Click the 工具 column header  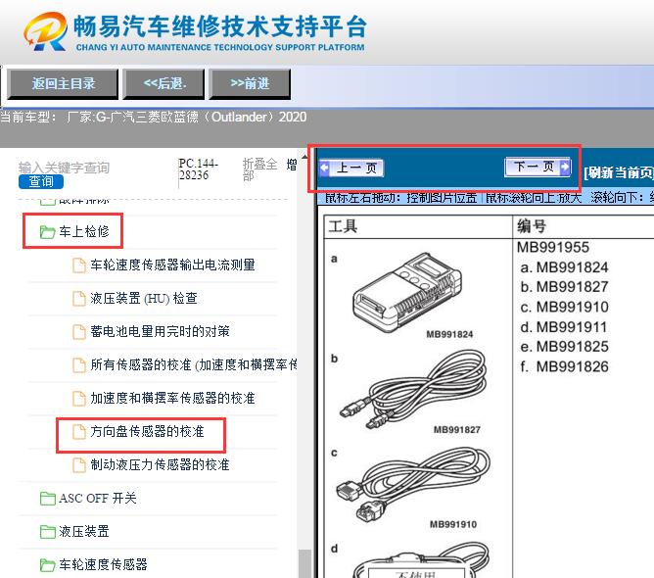[343, 226]
